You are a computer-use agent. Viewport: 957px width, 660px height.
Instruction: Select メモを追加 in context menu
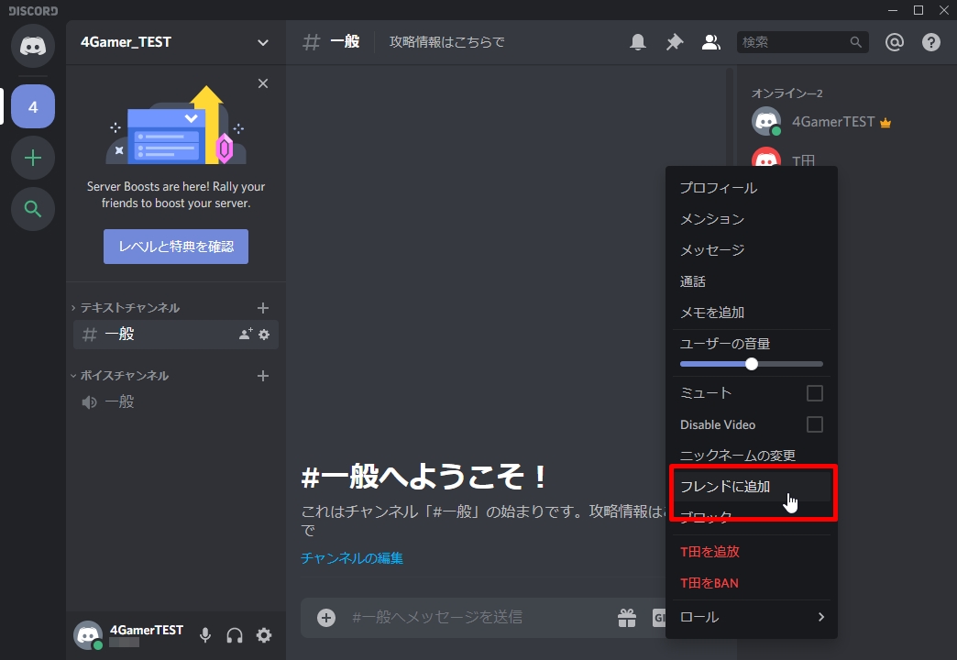752,313
